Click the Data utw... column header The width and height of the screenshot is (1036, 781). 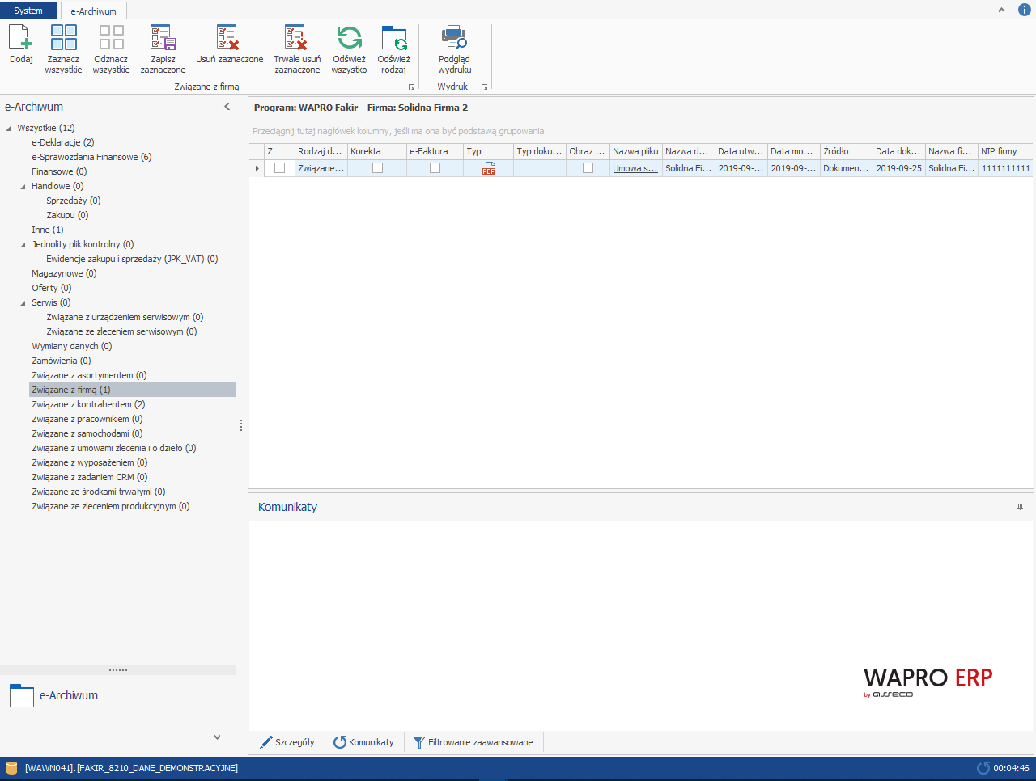pyautogui.click(x=741, y=151)
